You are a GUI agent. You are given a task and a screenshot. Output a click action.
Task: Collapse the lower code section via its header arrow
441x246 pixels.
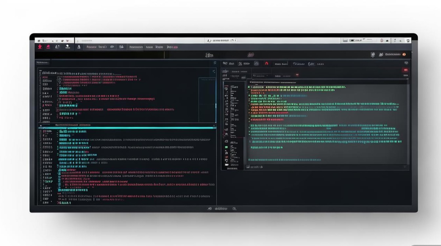41,125
